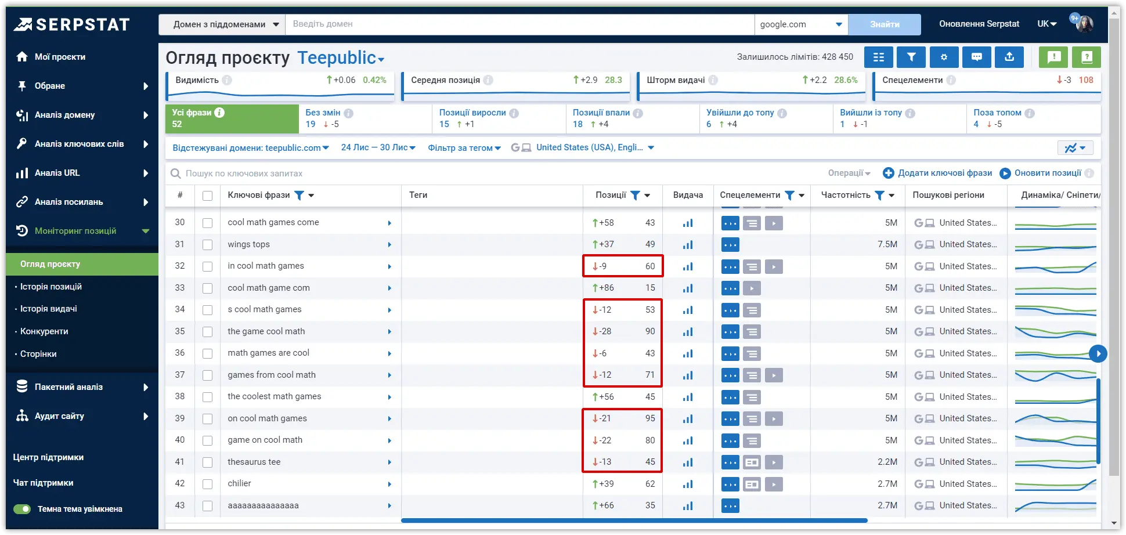Click special elements dots icon for chilier
Viewport: 1126px width, 535px height.
click(x=730, y=484)
